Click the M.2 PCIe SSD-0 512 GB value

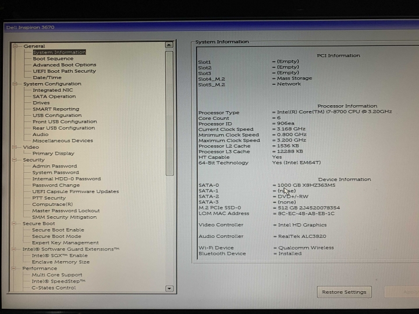(x=309, y=208)
